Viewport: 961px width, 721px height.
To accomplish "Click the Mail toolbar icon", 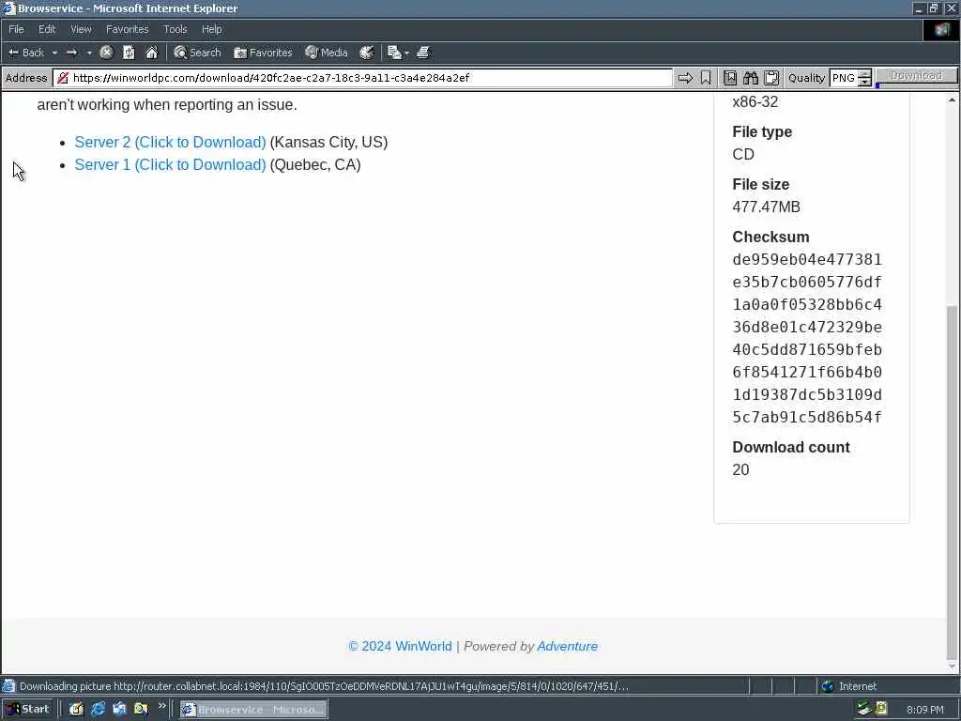I will (394, 53).
